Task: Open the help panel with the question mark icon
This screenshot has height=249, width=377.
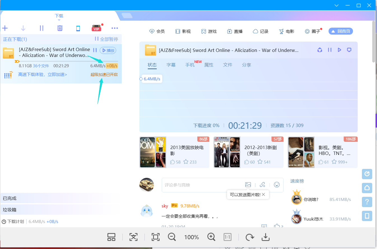Action: pyautogui.click(x=367, y=202)
